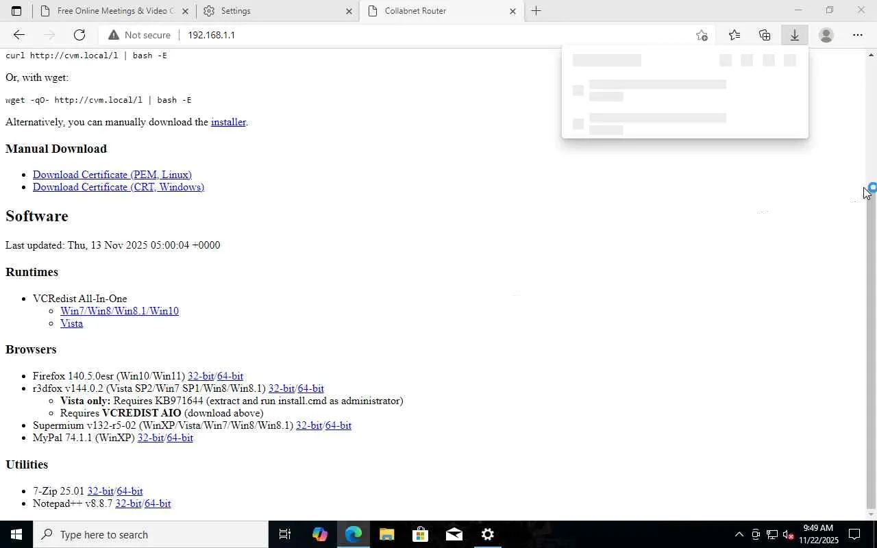Switch to the Settings tab
Image resolution: width=877 pixels, height=548 pixels.
tap(277, 11)
